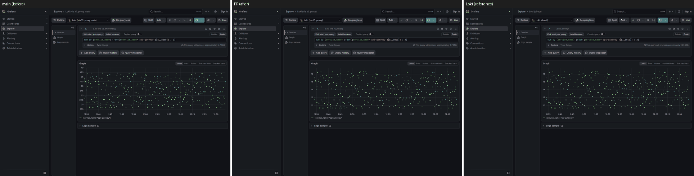Hide query A eye icon in Loki (reference)
The width and height of the screenshot is (694, 176).
(678, 29)
